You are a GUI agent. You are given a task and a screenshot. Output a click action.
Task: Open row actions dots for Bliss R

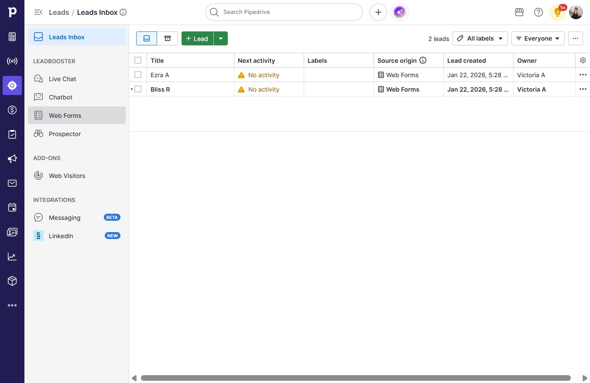(583, 89)
